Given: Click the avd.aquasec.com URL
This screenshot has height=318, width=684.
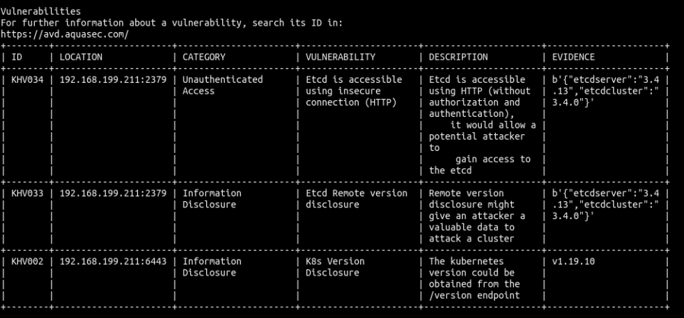Looking at the screenshot, I should [65, 35].
